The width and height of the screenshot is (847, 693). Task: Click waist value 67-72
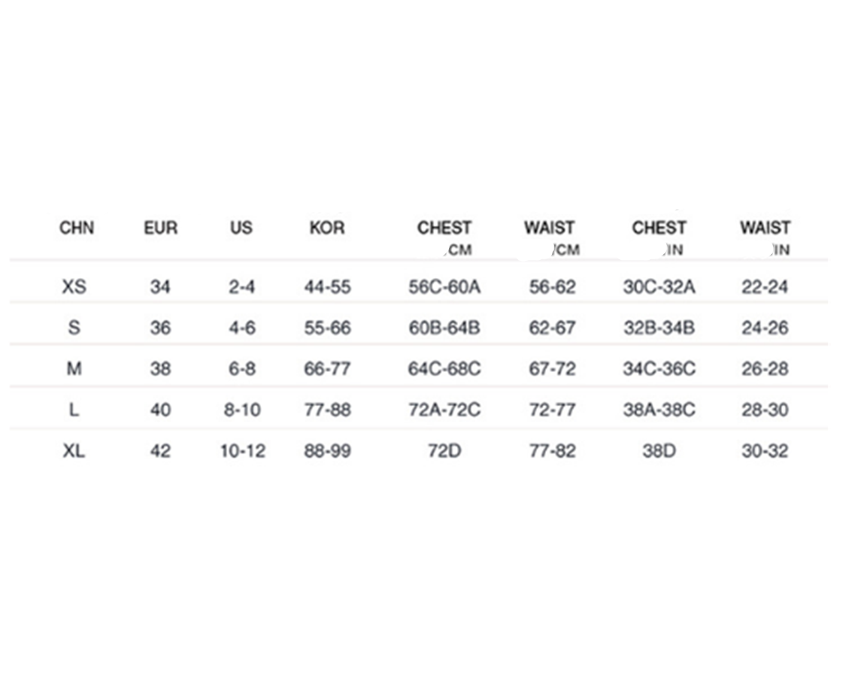point(552,368)
